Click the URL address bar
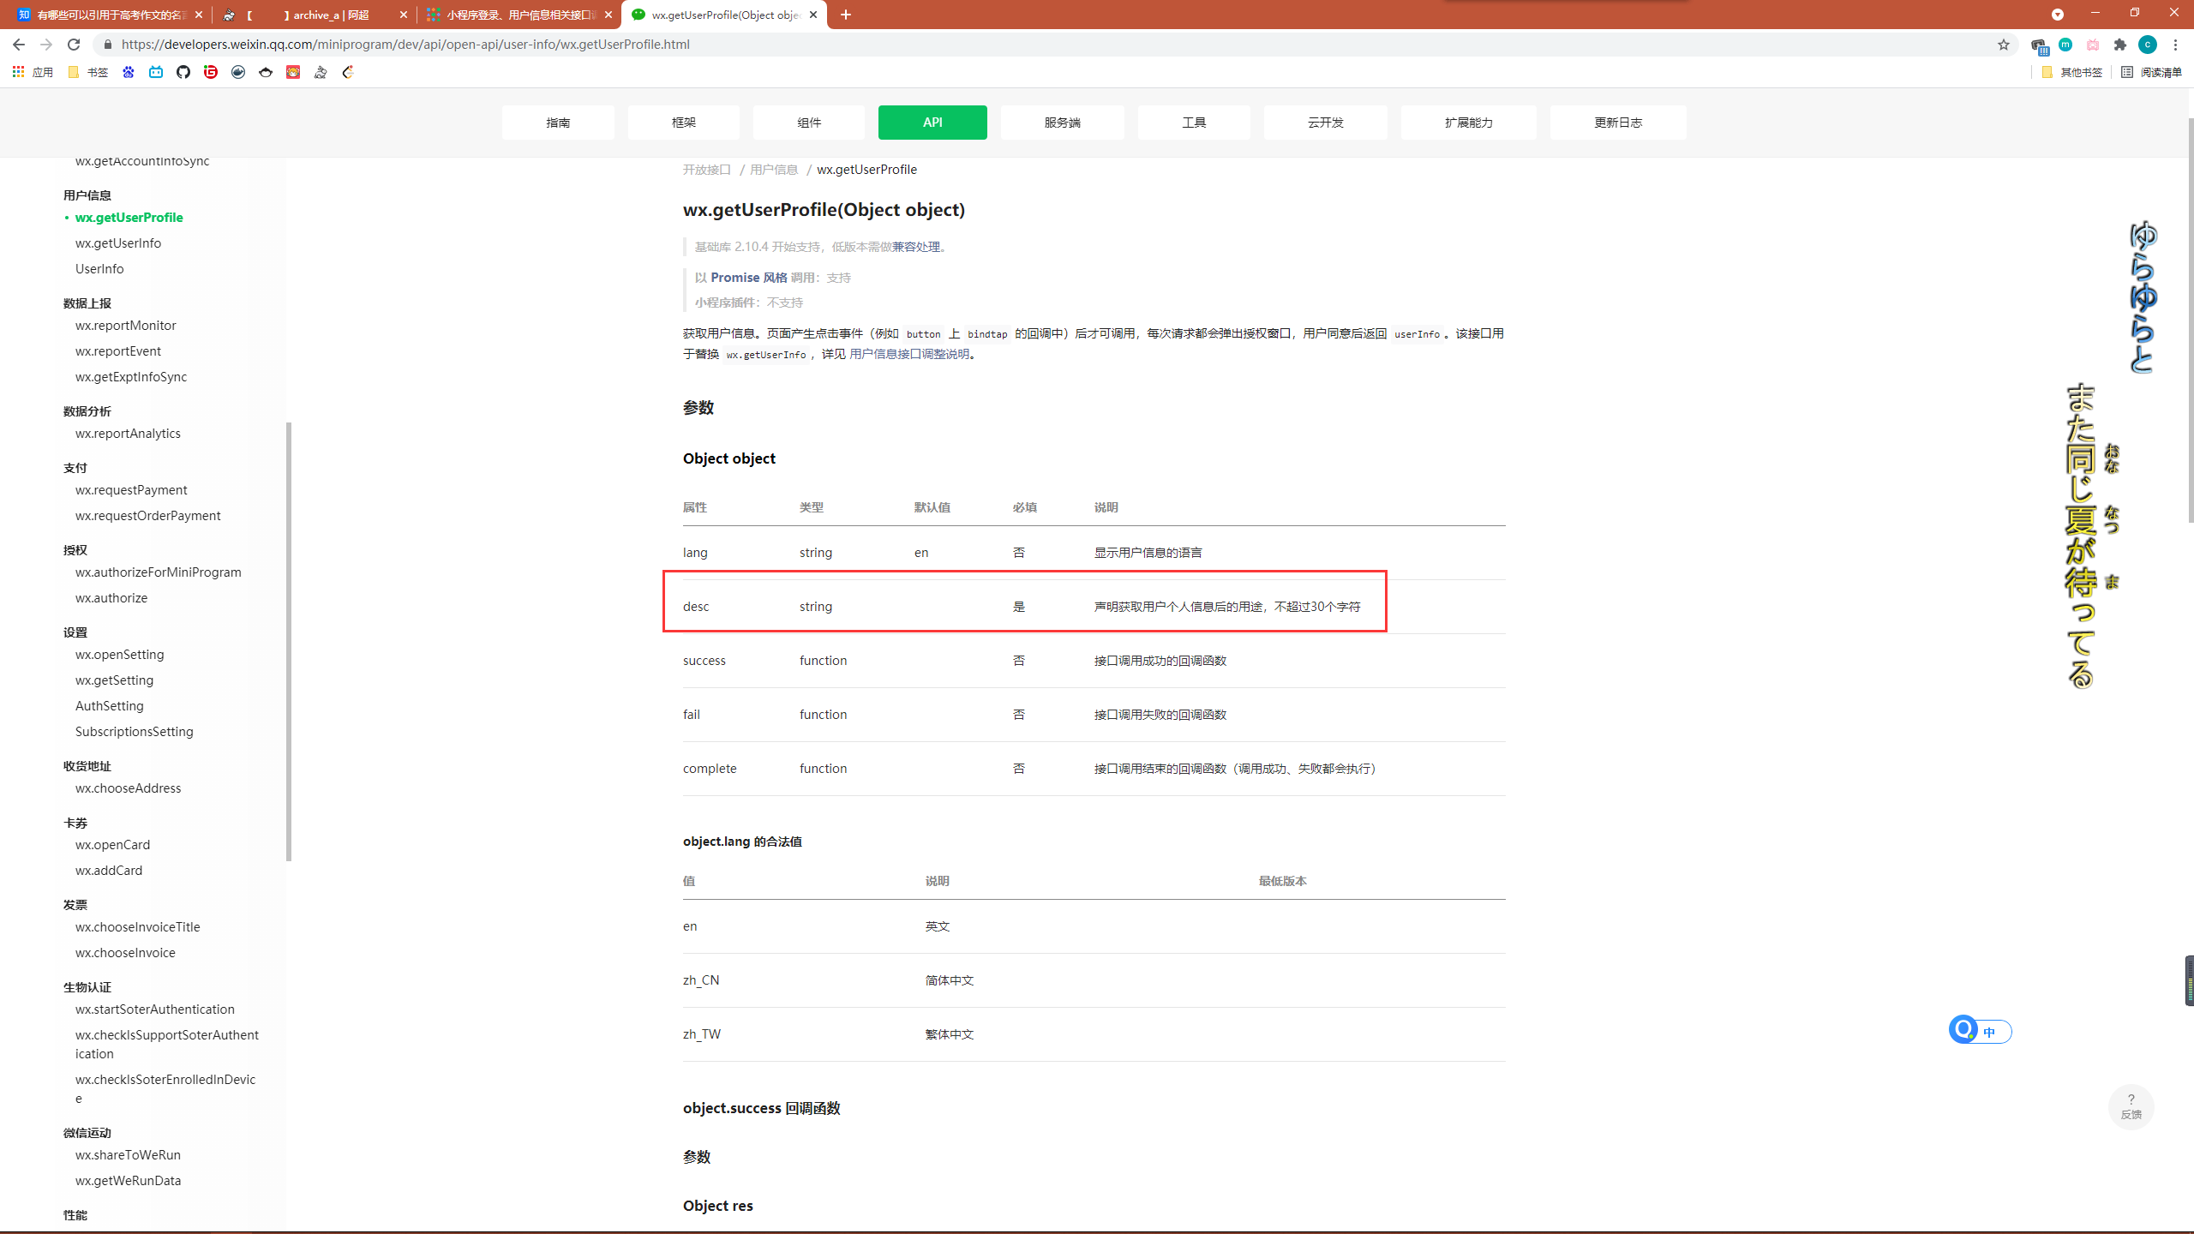This screenshot has width=2194, height=1234. 1028,45
